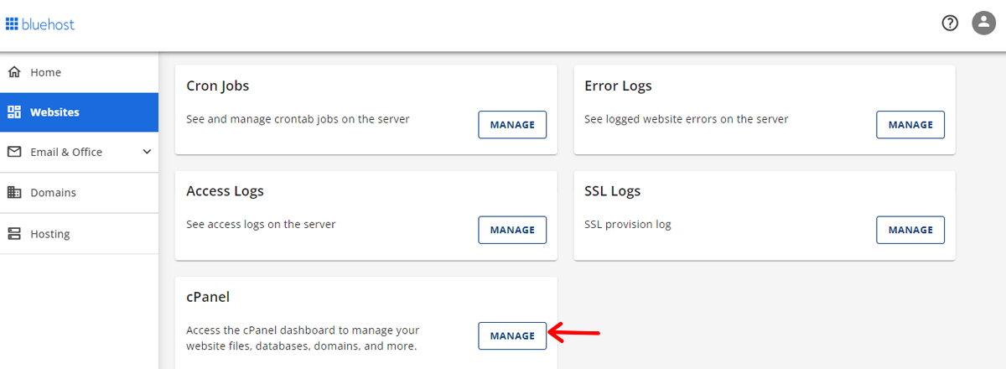This screenshot has width=1006, height=369.
Task: Click MANAGE button for SSL Logs
Action: click(910, 230)
